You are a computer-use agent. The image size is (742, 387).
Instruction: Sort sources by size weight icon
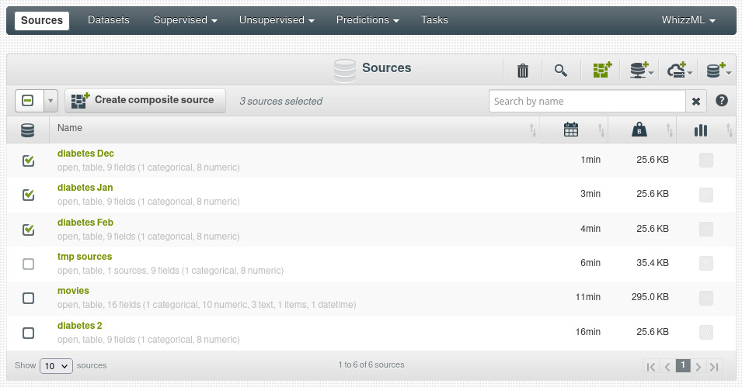click(x=638, y=130)
